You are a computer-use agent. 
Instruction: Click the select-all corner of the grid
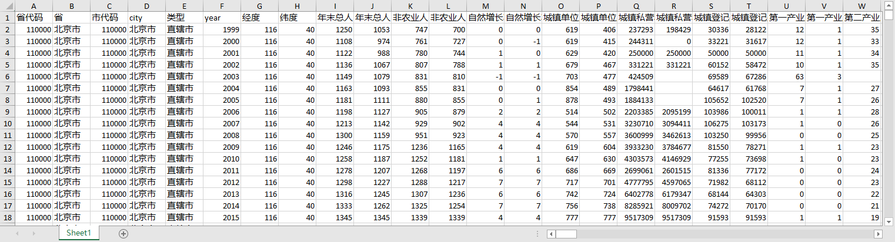[7, 6]
